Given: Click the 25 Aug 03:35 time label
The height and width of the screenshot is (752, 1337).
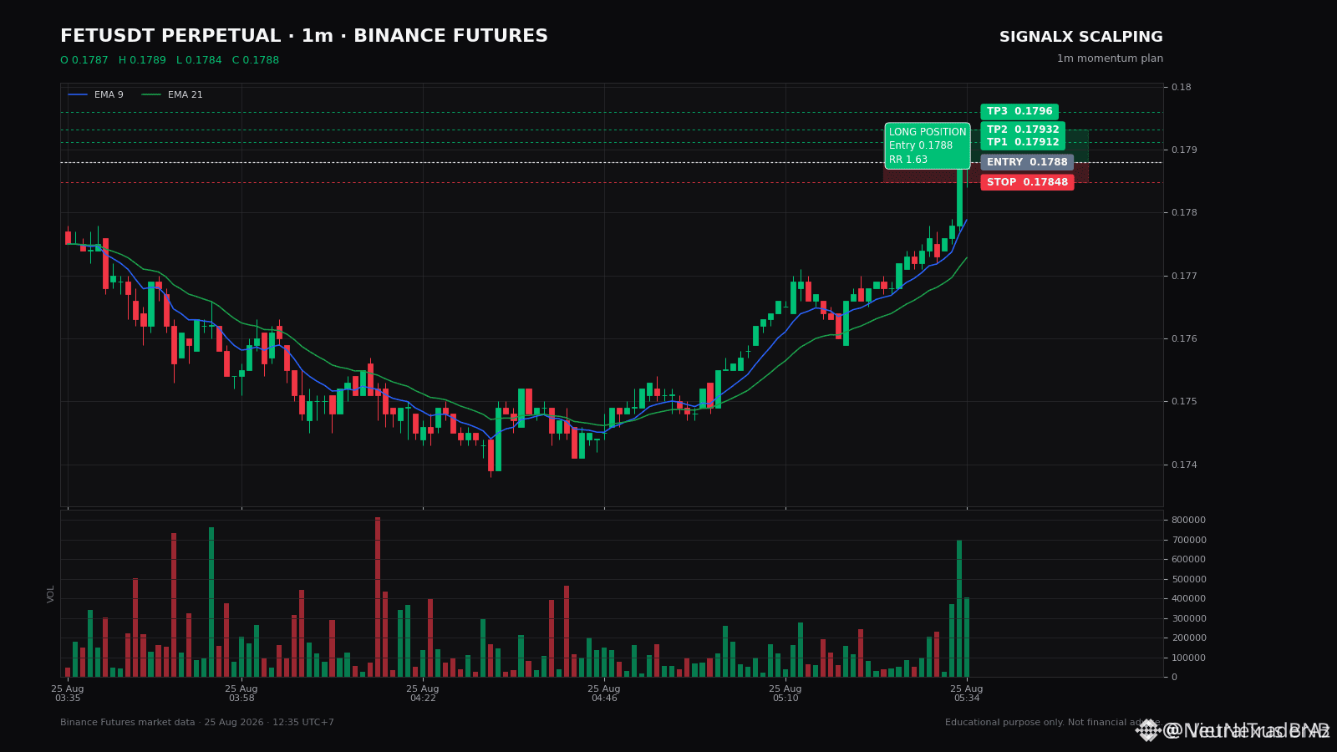Looking at the screenshot, I should pyautogui.click(x=68, y=694).
